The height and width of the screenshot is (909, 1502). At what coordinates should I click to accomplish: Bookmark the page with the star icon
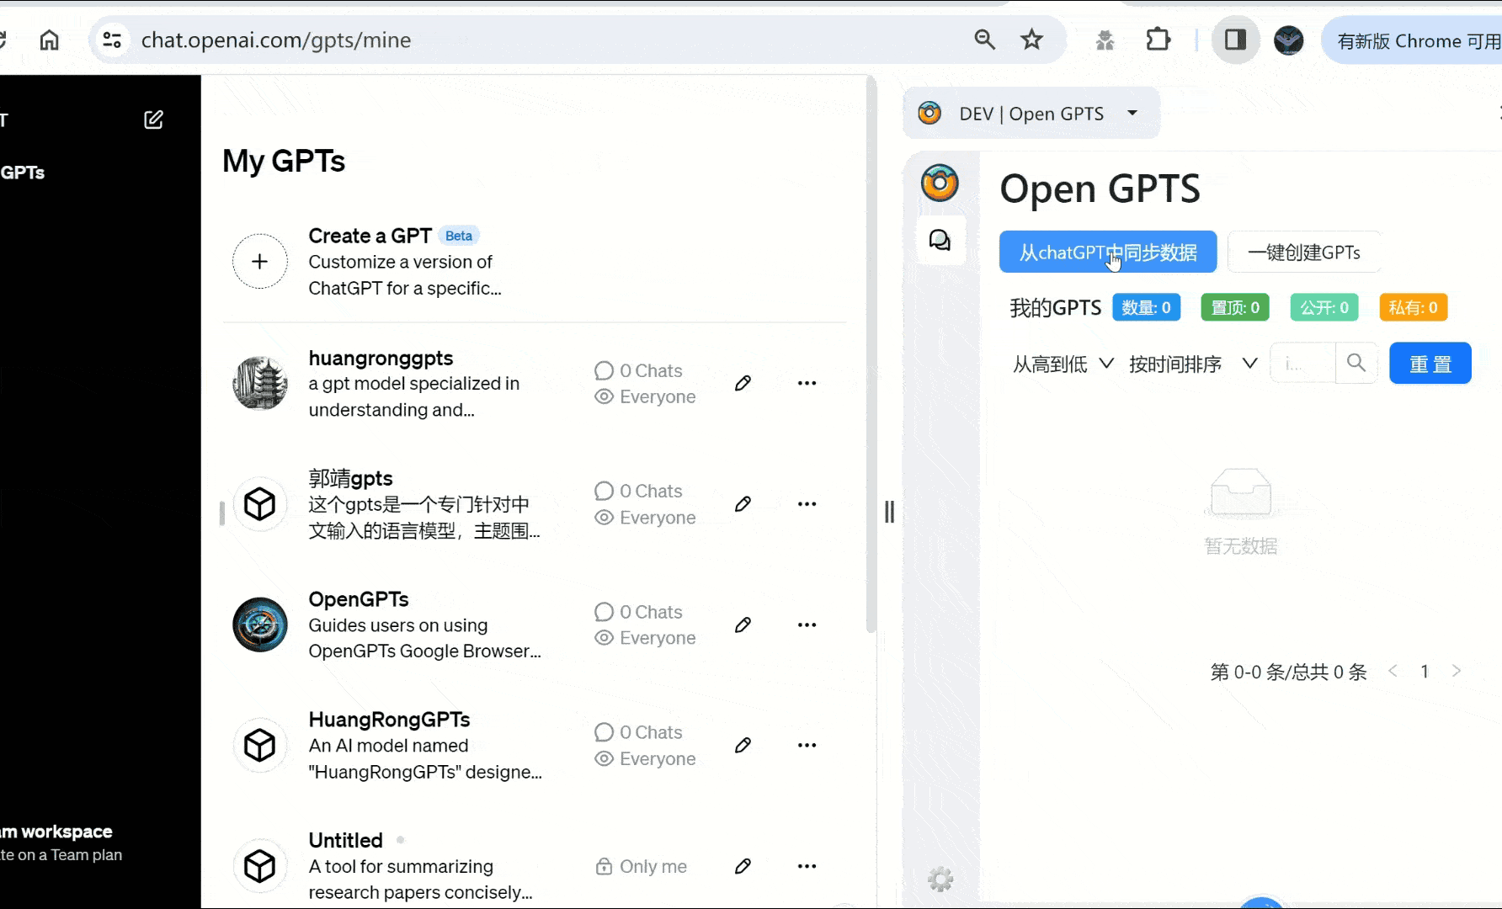(x=1031, y=40)
